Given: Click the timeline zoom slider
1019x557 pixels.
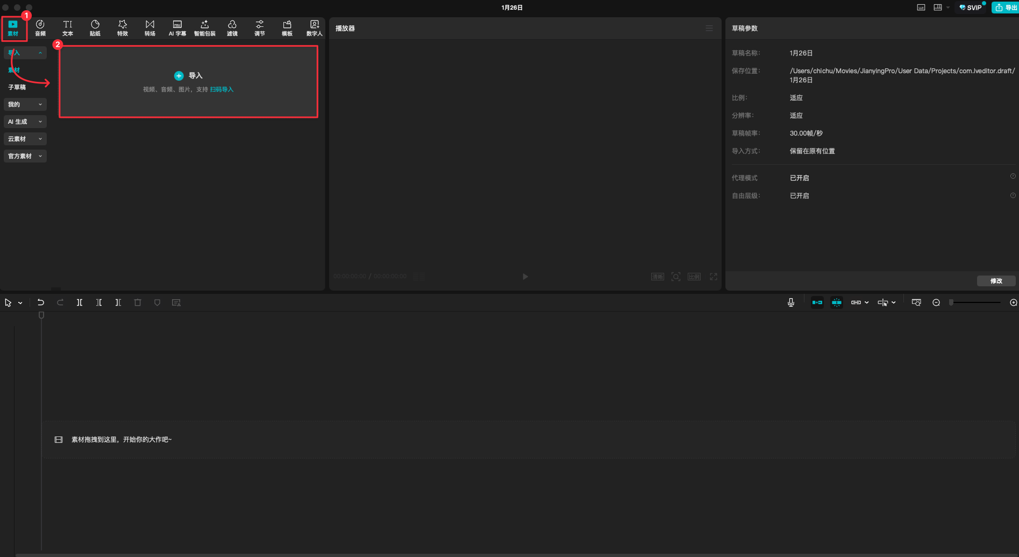Looking at the screenshot, I should pyautogui.click(x=975, y=302).
